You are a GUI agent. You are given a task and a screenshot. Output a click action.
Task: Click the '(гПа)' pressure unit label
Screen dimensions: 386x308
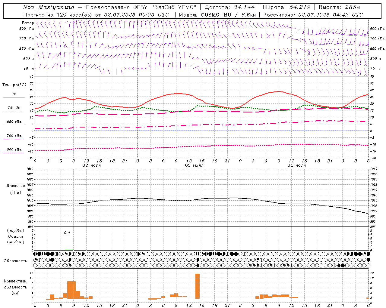pos(16,192)
